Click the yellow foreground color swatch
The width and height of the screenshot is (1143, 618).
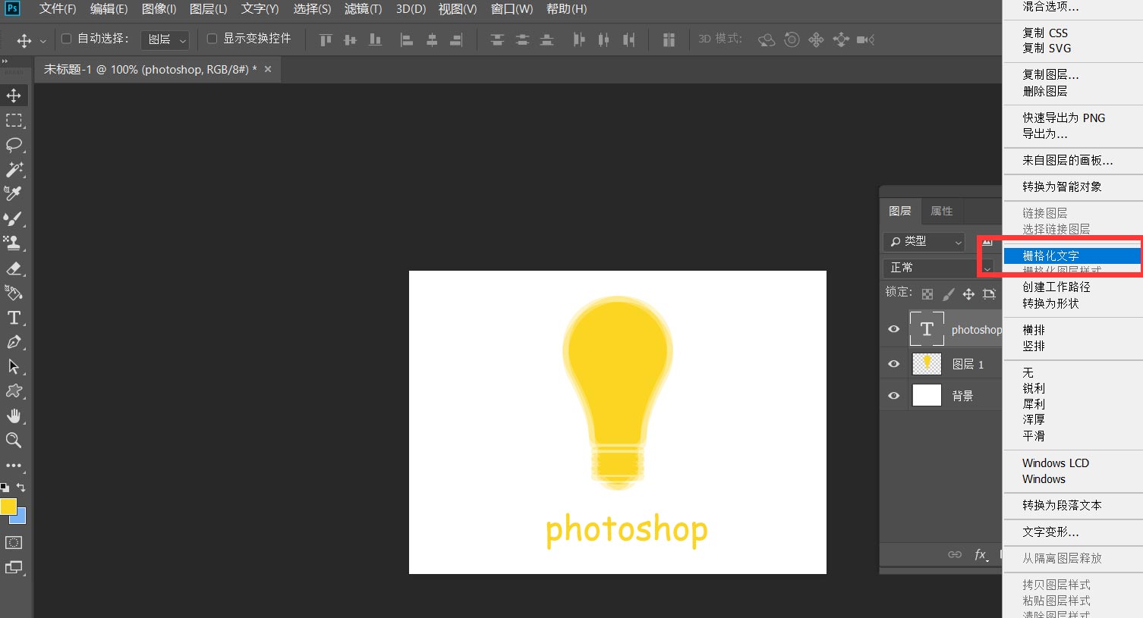pyautogui.click(x=8, y=507)
